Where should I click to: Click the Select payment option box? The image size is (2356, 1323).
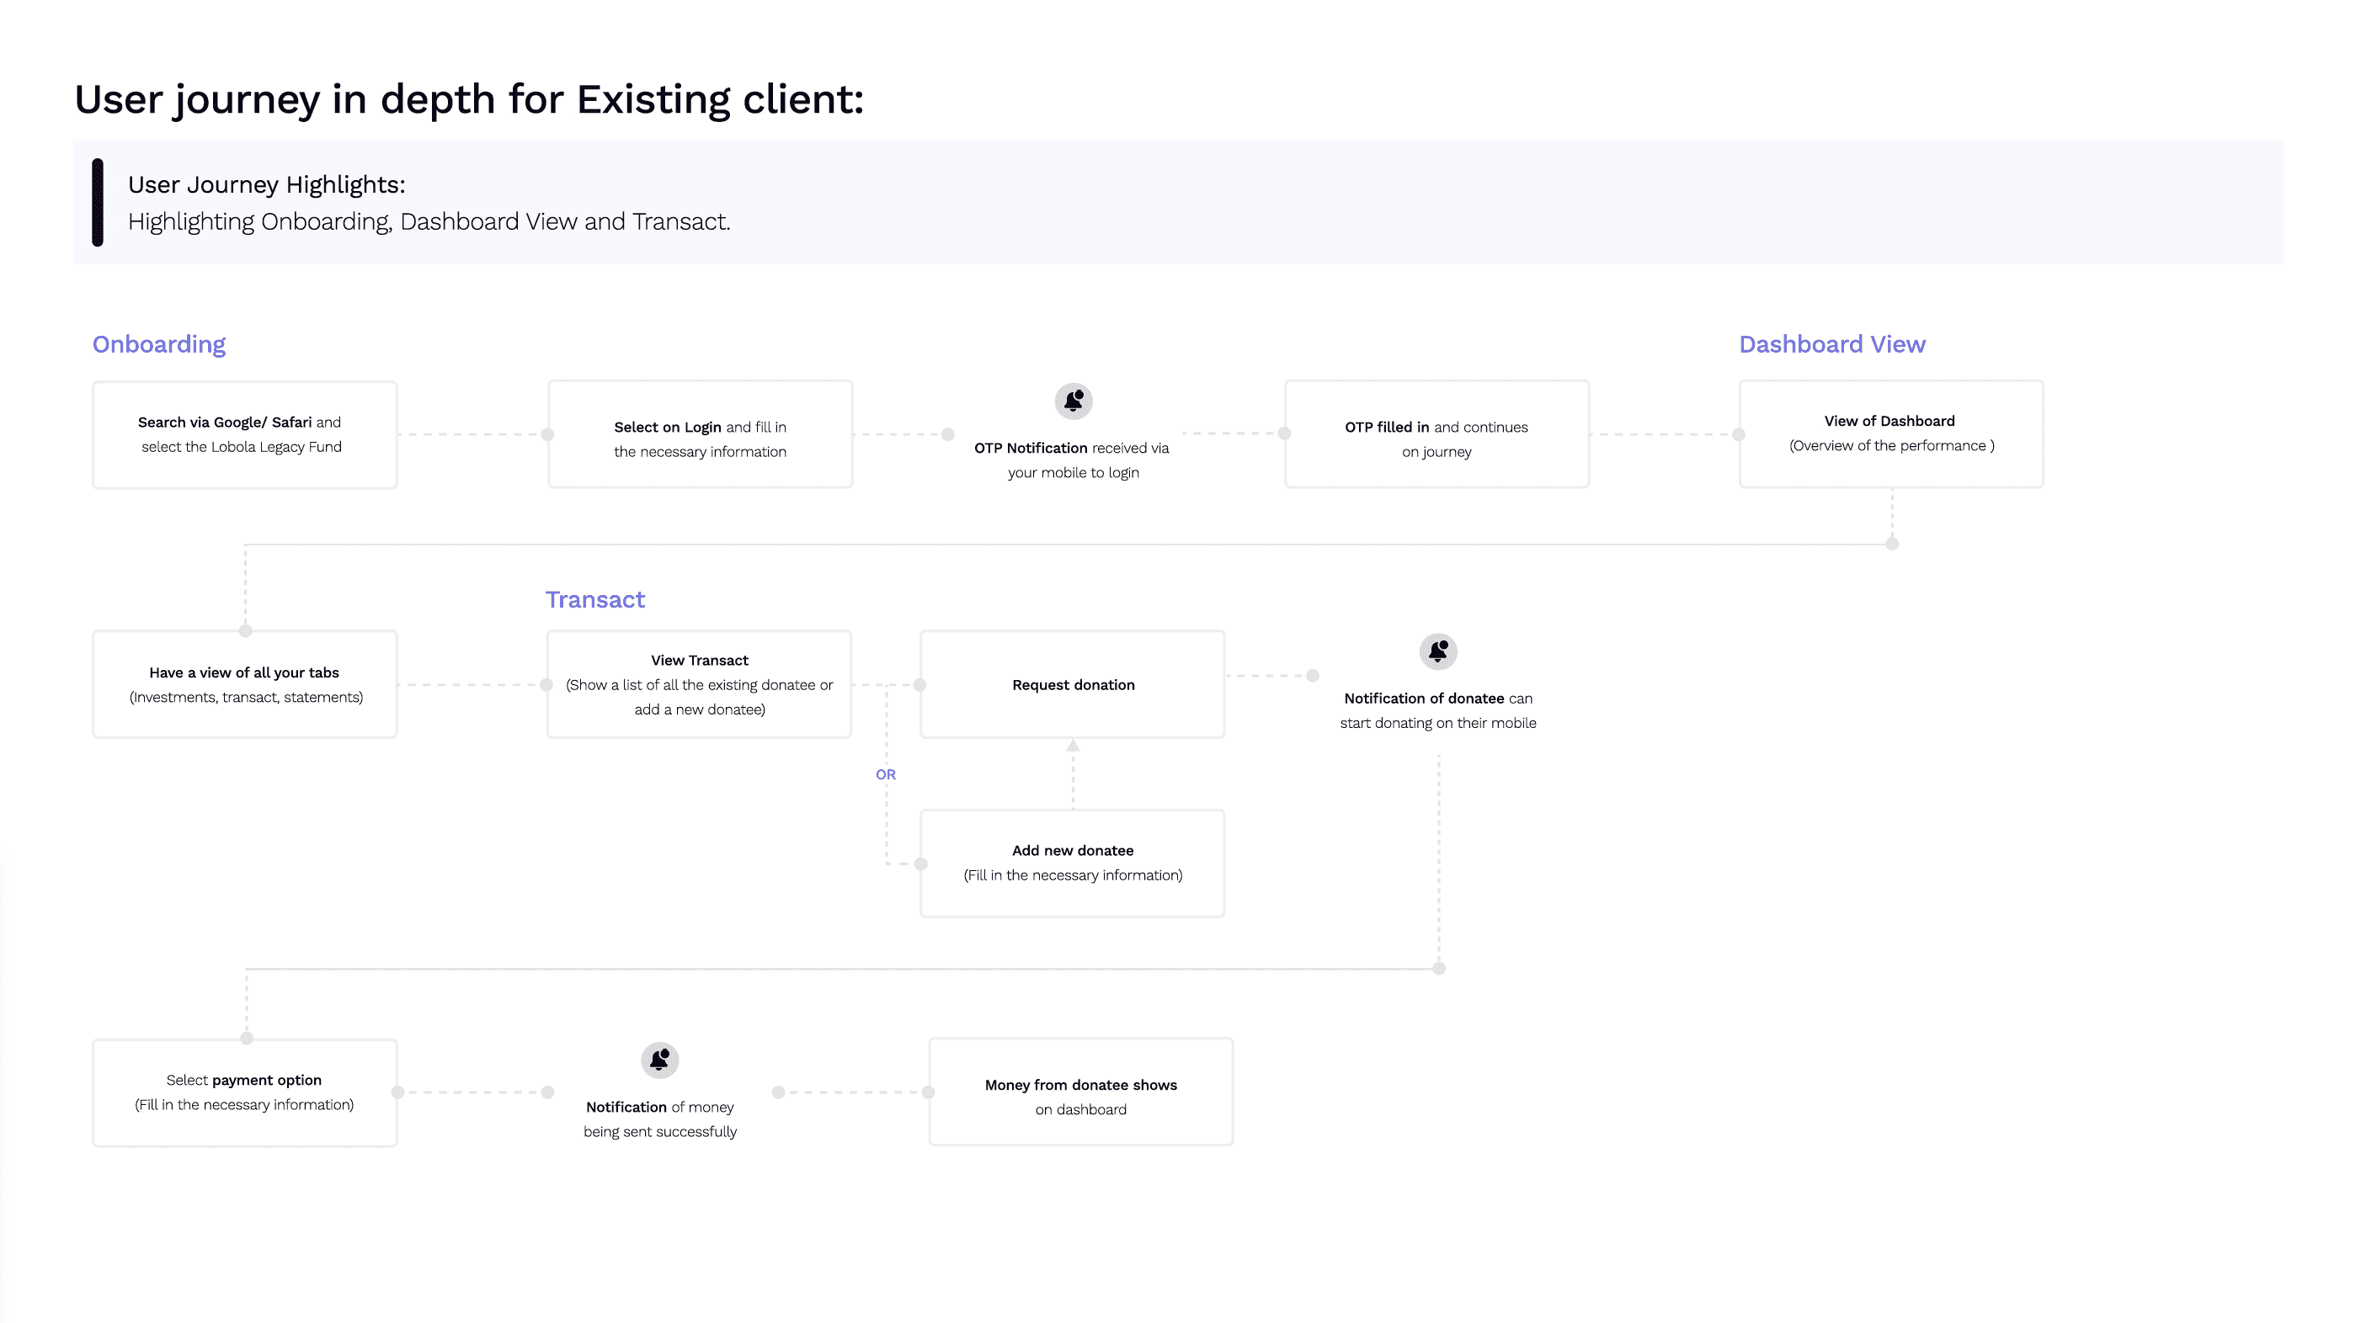click(x=244, y=1092)
